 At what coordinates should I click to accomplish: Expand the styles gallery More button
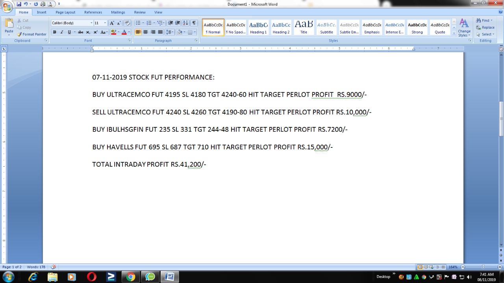454,33
